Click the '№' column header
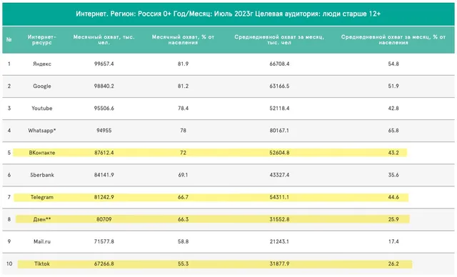The image size is (457, 277). (x=9, y=39)
